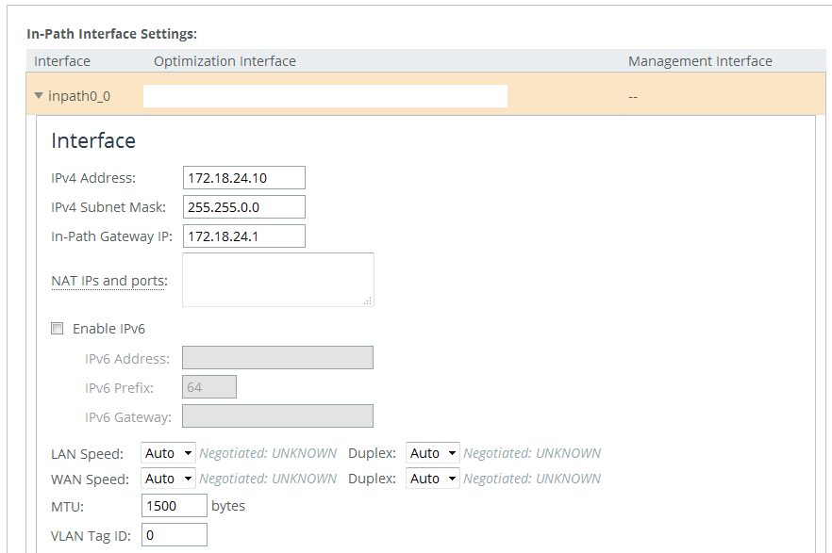Click the NAT IPs and ports label
Screen dimensions: 832x553
click(x=109, y=281)
